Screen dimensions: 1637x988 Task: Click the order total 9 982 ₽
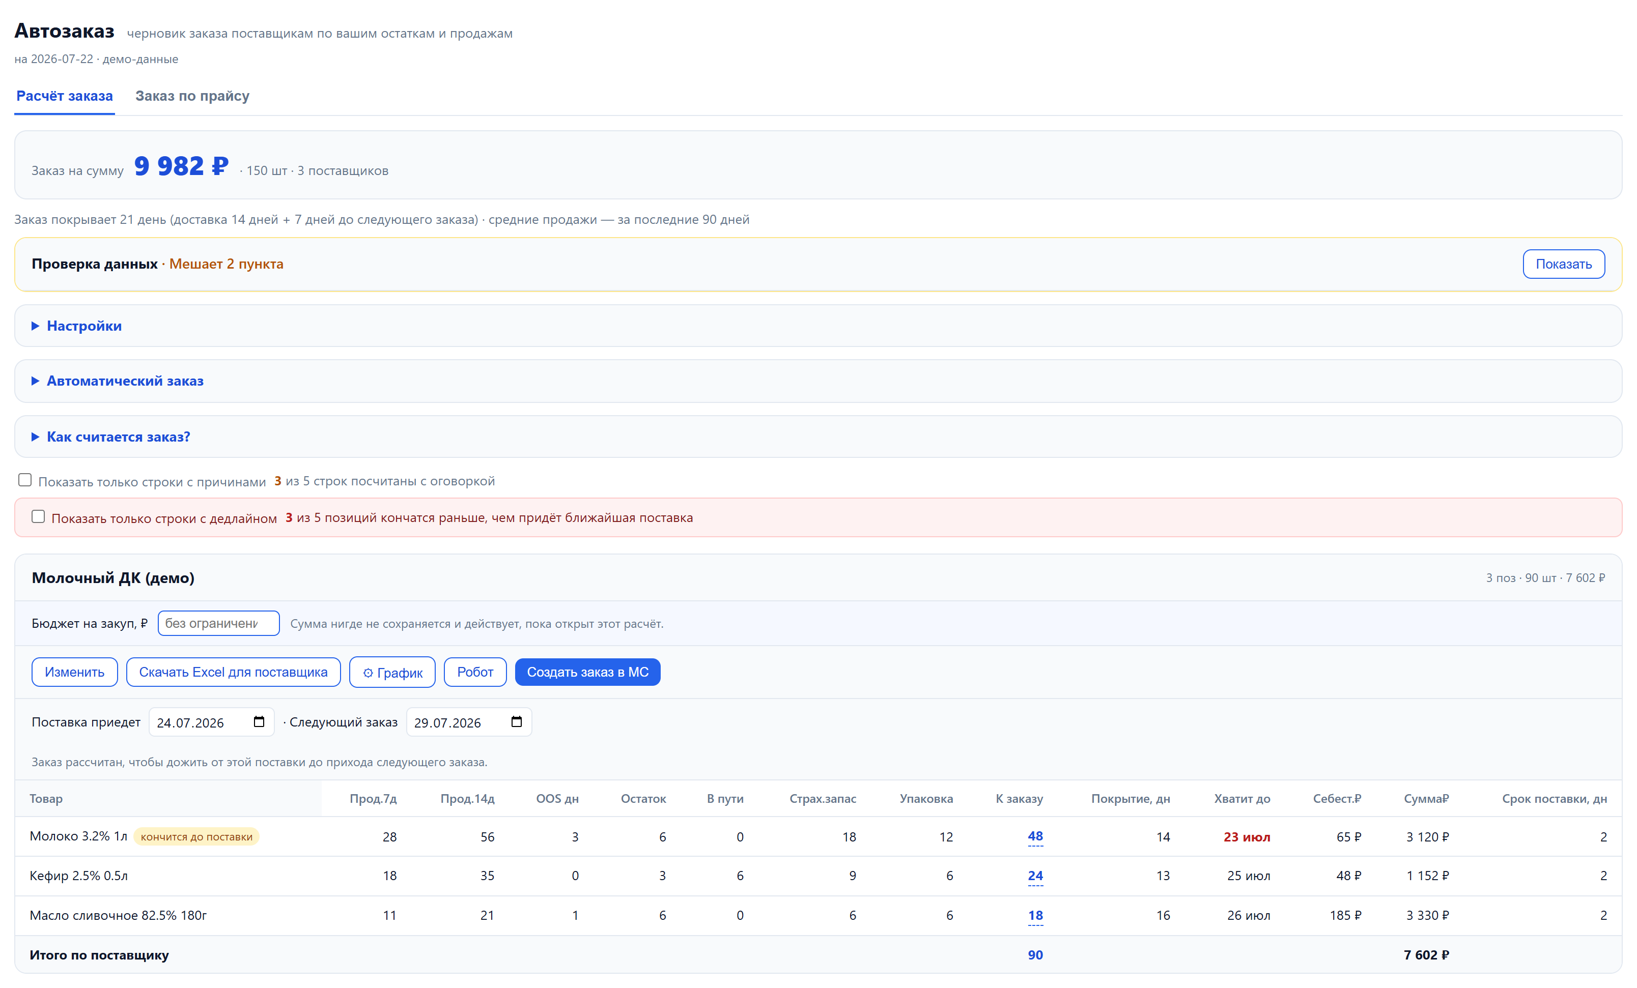point(181,166)
